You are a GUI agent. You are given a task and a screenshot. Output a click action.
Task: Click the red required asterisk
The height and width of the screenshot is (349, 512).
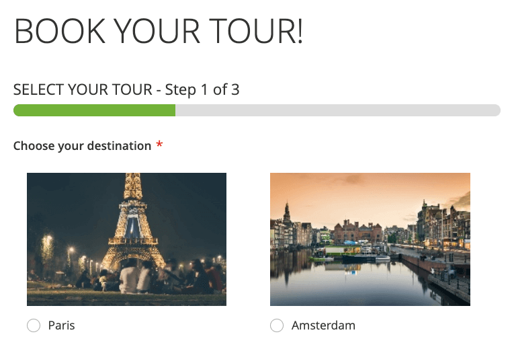click(x=159, y=145)
